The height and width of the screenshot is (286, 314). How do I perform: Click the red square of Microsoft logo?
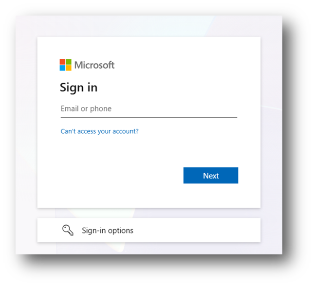tap(62, 62)
